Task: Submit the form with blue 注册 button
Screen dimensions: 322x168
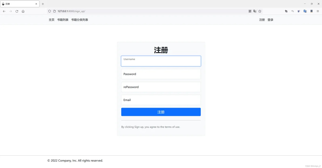Action: tap(161, 112)
